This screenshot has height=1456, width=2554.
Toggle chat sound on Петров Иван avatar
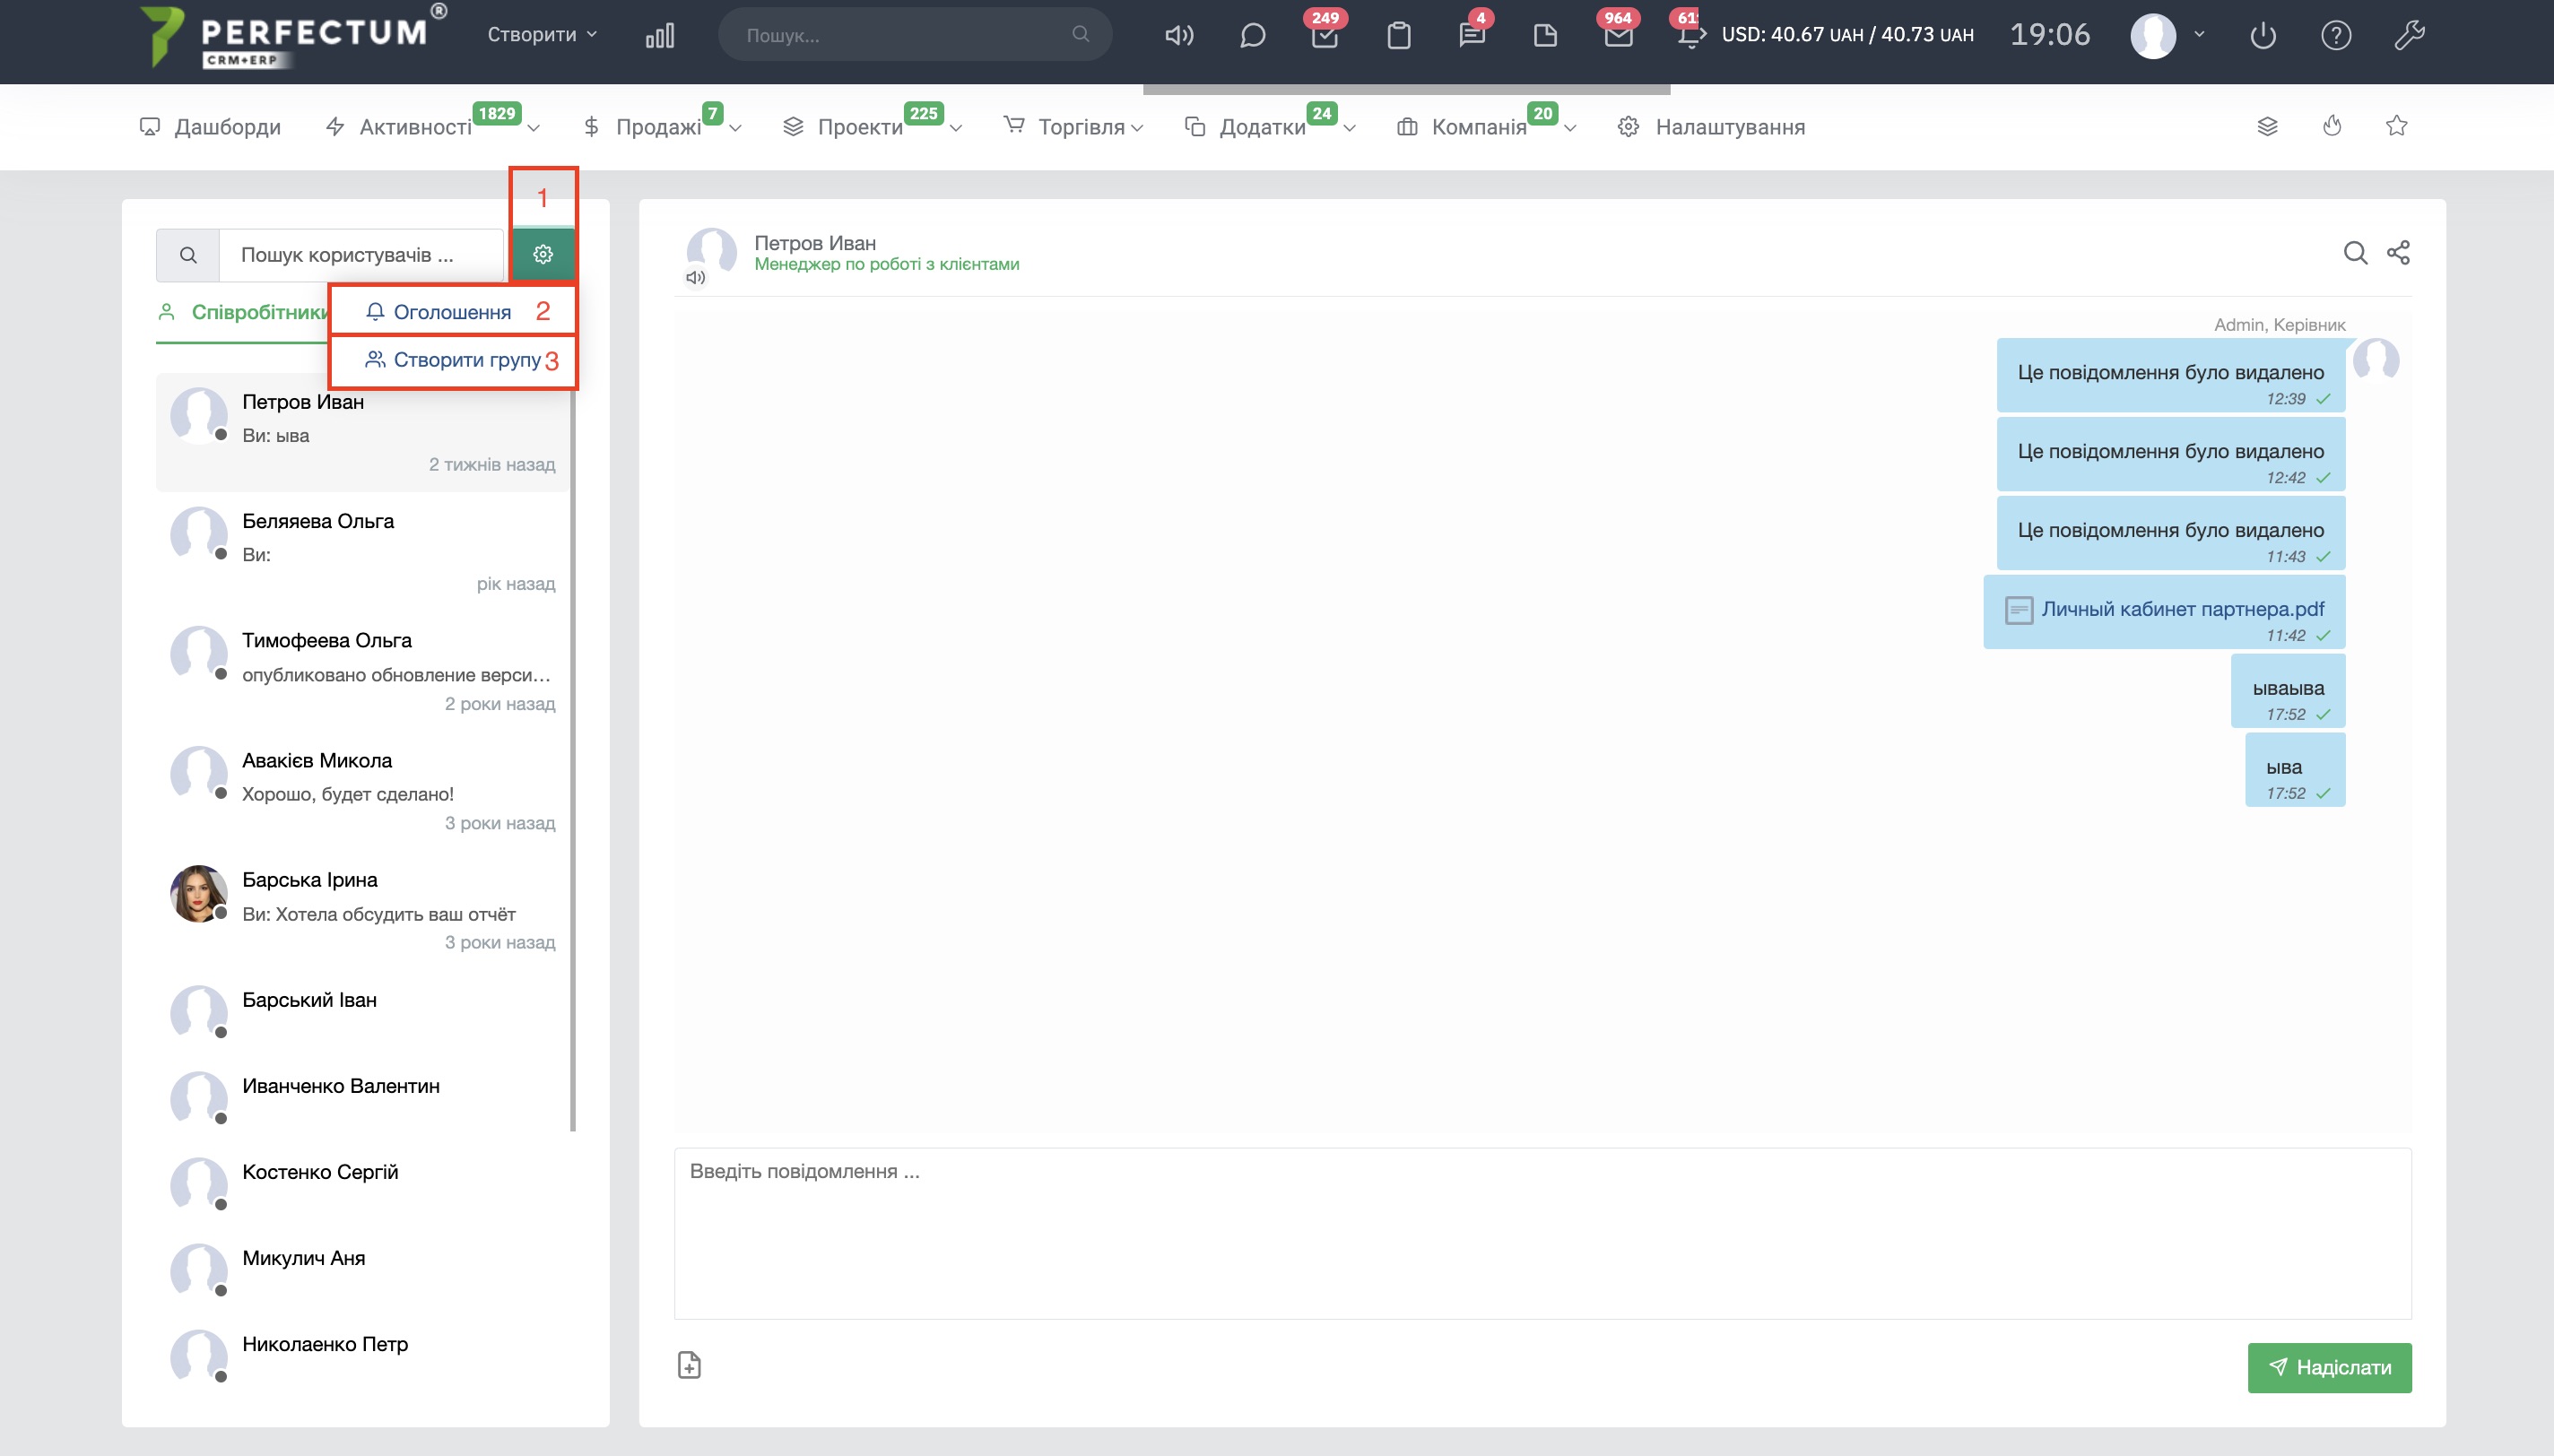click(696, 278)
